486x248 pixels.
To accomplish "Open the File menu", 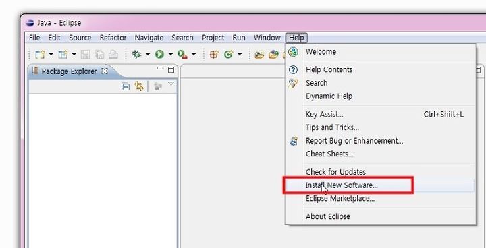I will 34,38.
